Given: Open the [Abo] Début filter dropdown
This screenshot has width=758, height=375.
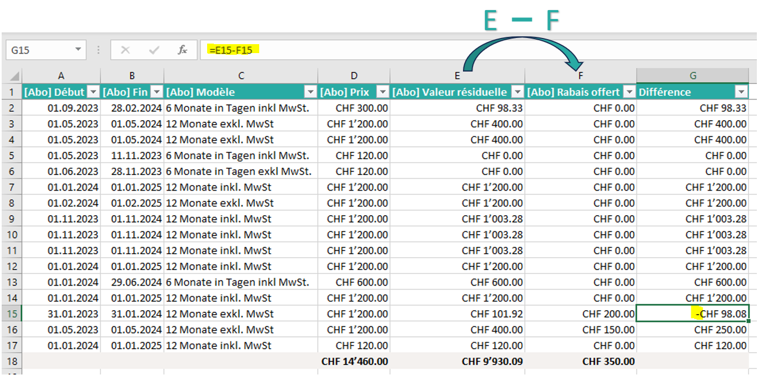Looking at the screenshot, I should click(x=93, y=92).
